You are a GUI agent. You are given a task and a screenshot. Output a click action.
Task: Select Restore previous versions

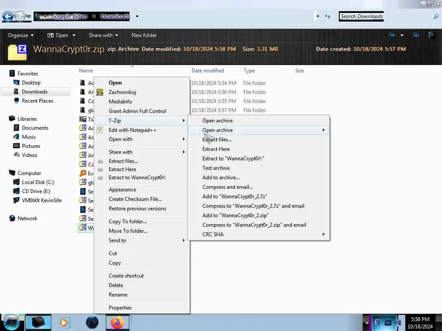pos(137,209)
